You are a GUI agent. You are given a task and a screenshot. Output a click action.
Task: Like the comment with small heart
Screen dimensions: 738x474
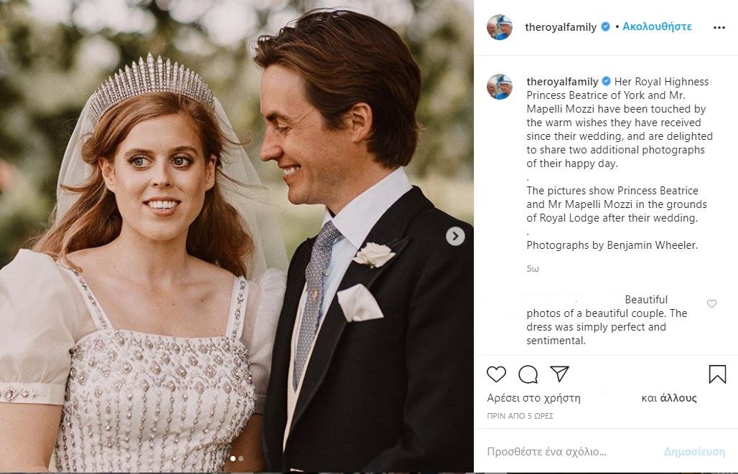coord(711,304)
